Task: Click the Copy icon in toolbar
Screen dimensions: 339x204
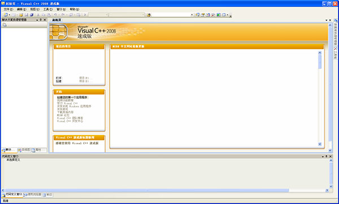Action: click(x=44, y=15)
